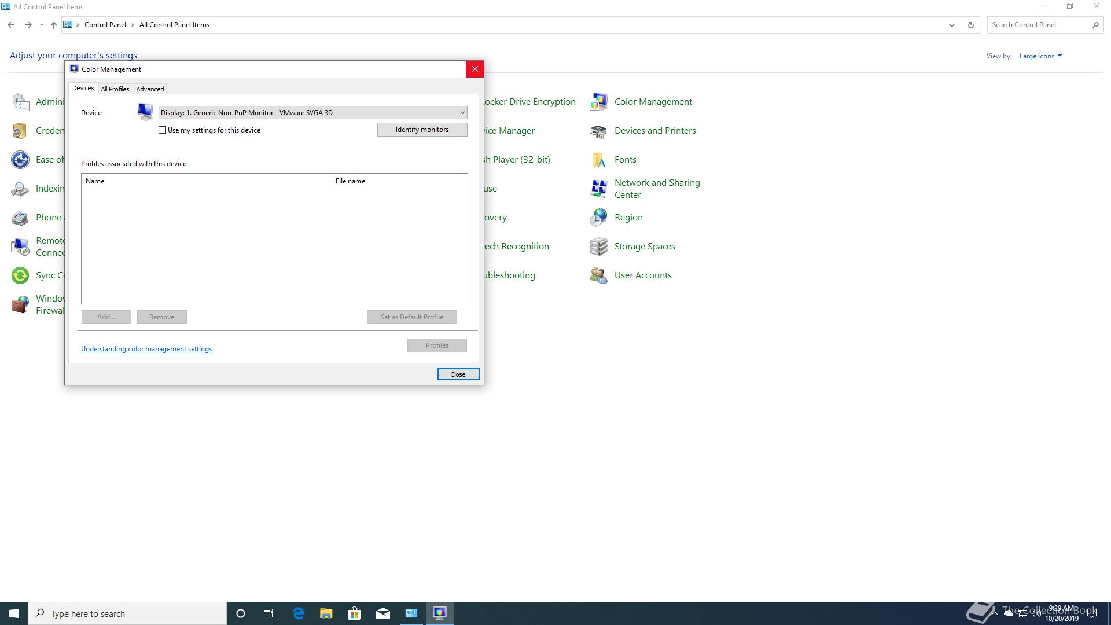
Task: Switch to the All Profiles tab
Action: [x=115, y=89]
